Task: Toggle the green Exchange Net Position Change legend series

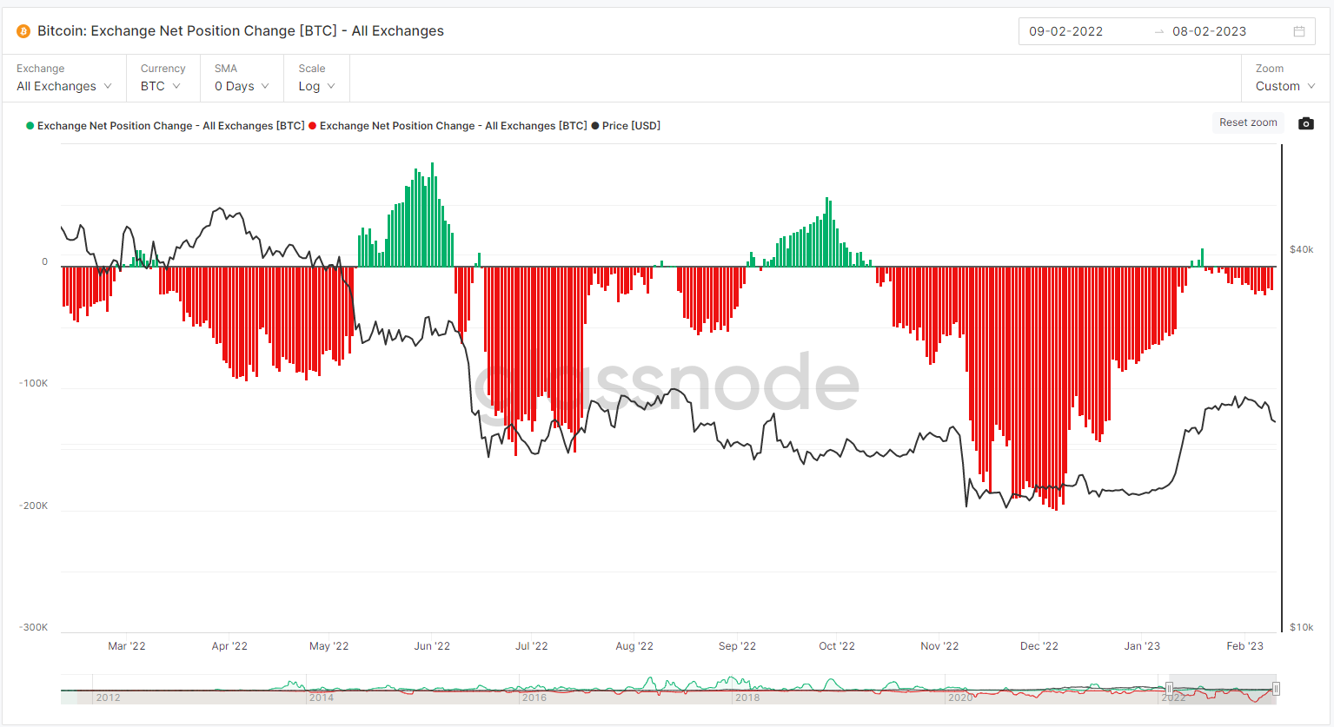Action: point(165,126)
